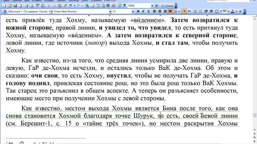
Task: Open the highlight color dropdown arrow
Action: (x=228, y=11)
